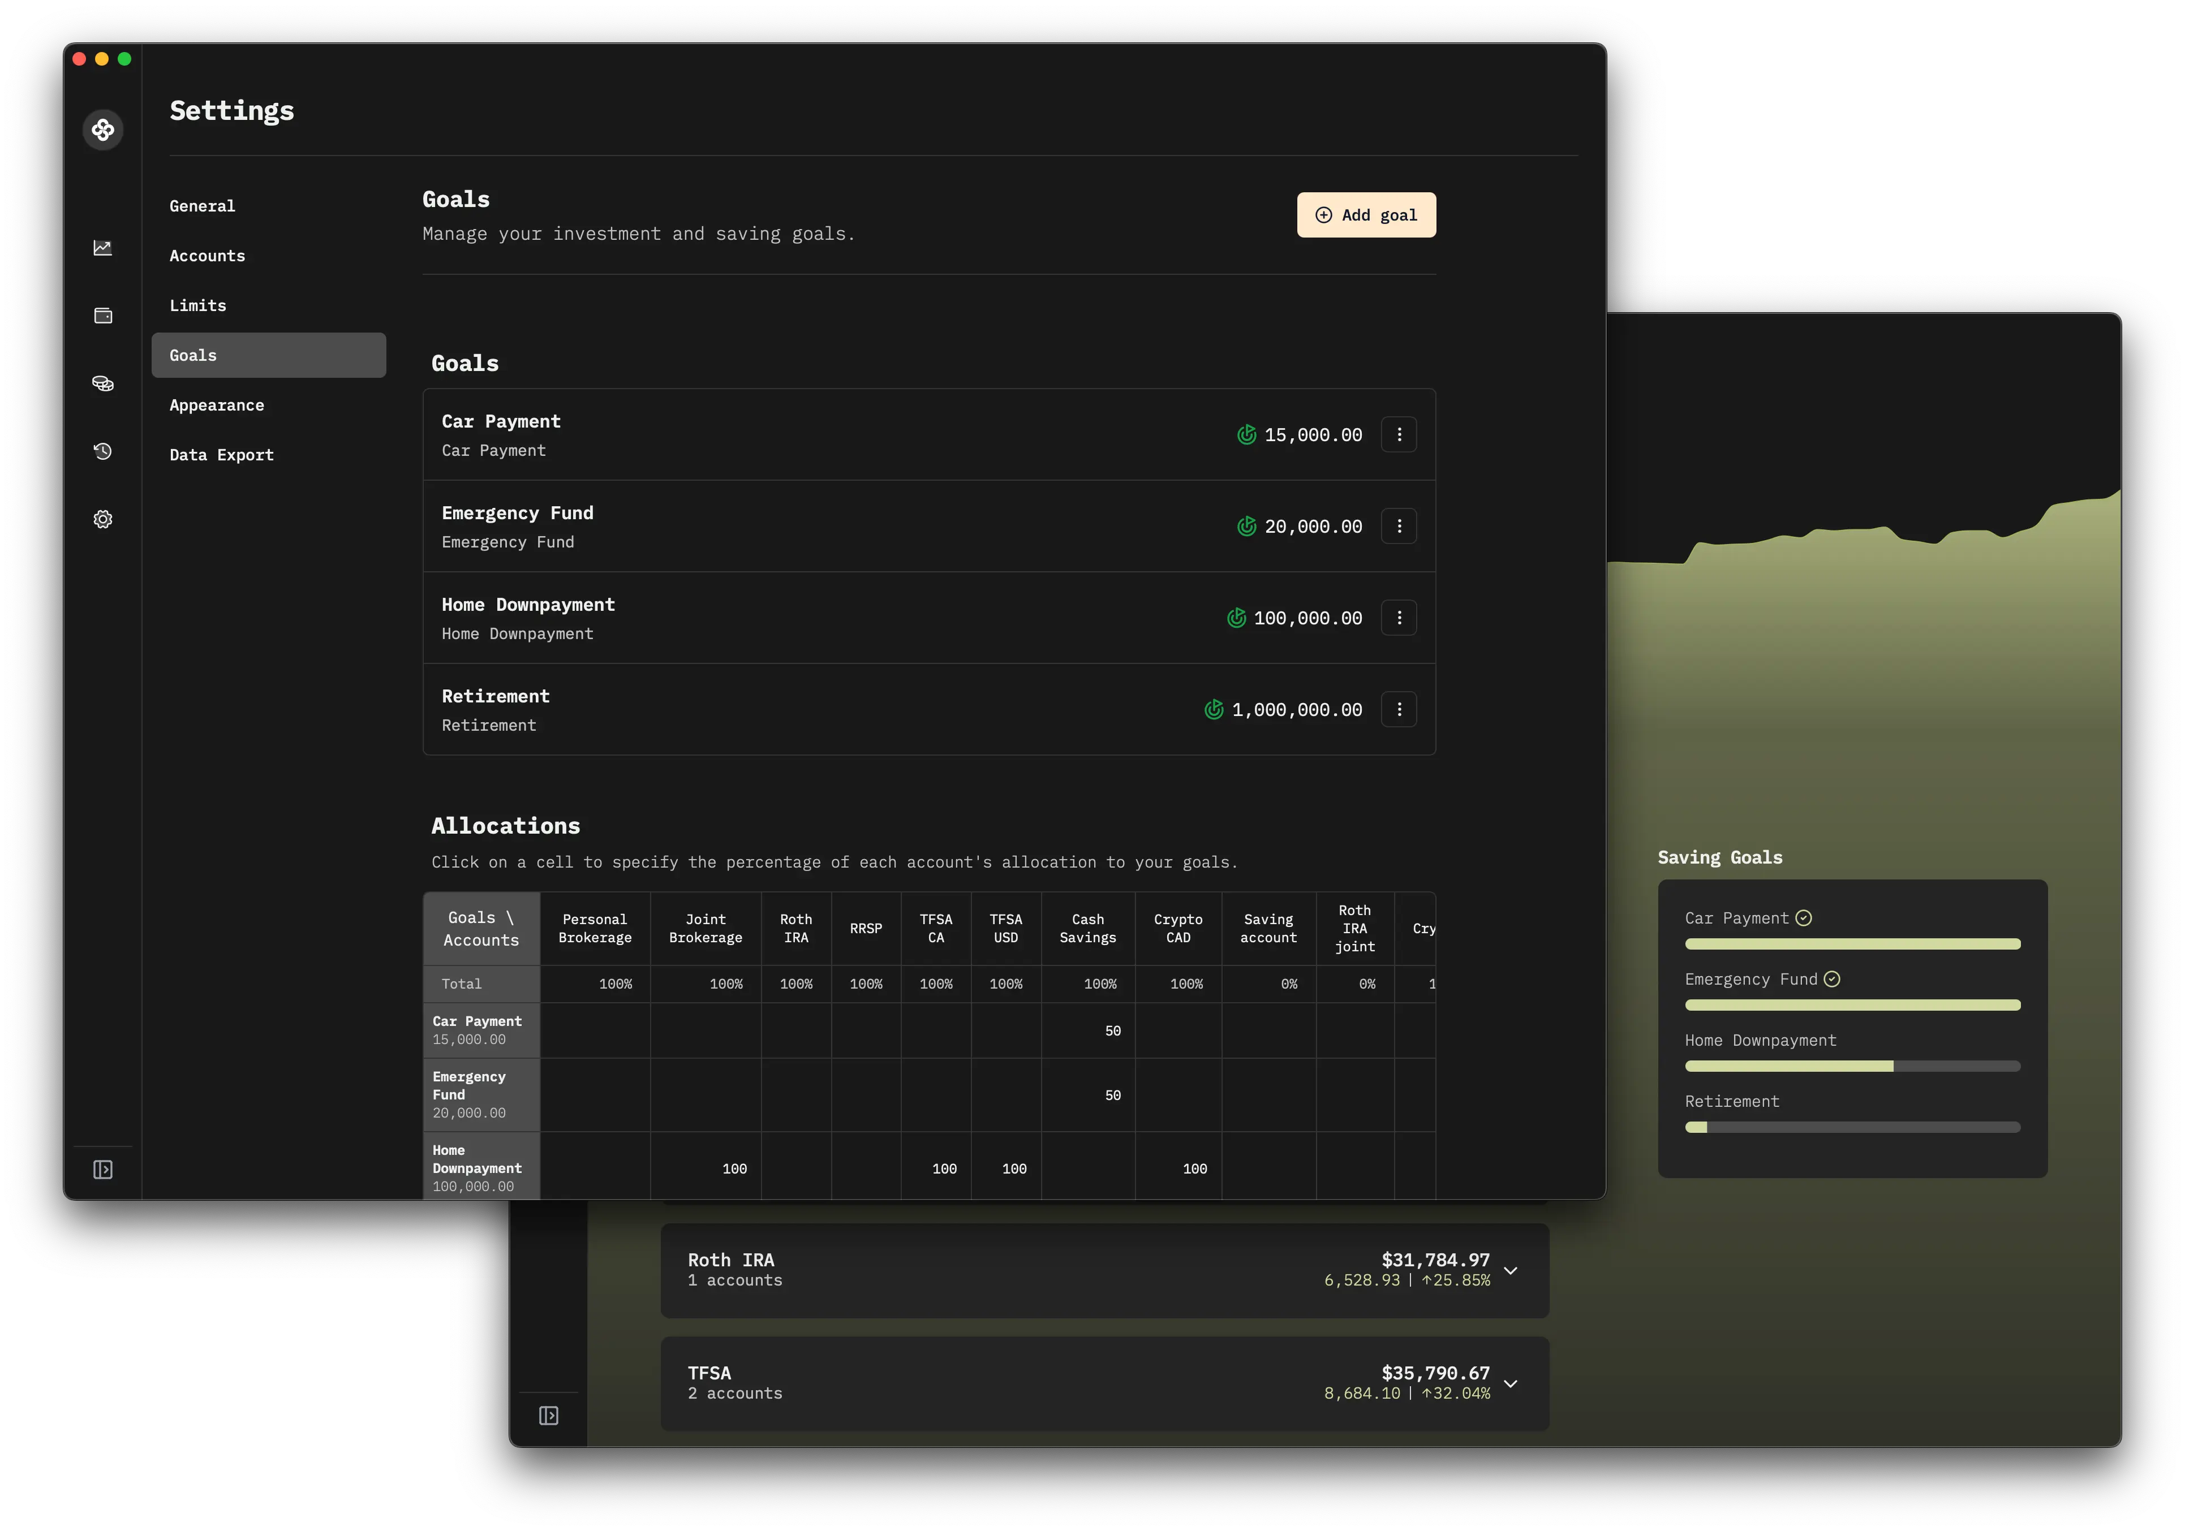This screenshot has width=2185, height=1531.
Task: Click completed checkmark next to Emergency Fund
Action: click(1832, 979)
